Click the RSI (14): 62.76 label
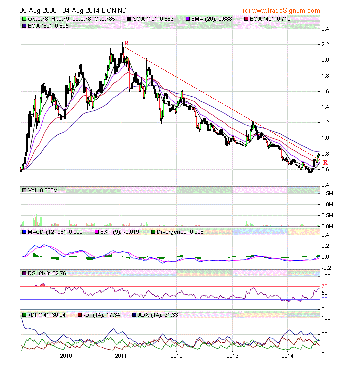Viewport: 340px width, 366px height. (x=47, y=273)
